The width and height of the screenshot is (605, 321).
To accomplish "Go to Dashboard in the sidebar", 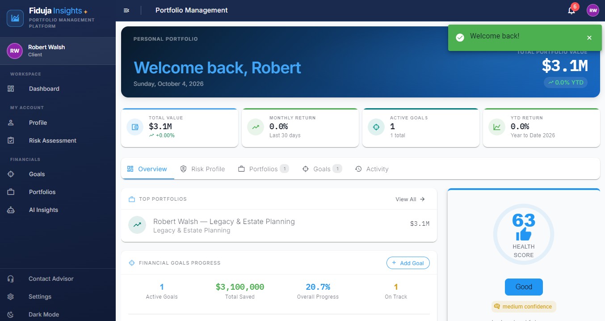I will tap(58, 89).
